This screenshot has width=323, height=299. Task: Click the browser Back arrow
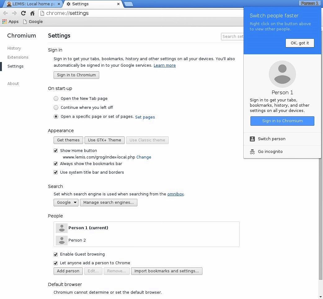pyautogui.click(x=5, y=13)
